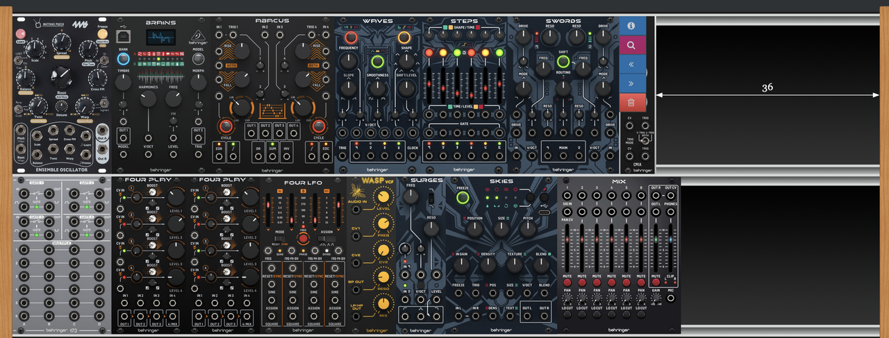Click the OUT L jack on Skies
The height and width of the screenshot is (338, 889).
pyautogui.click(x=527, y=316)
